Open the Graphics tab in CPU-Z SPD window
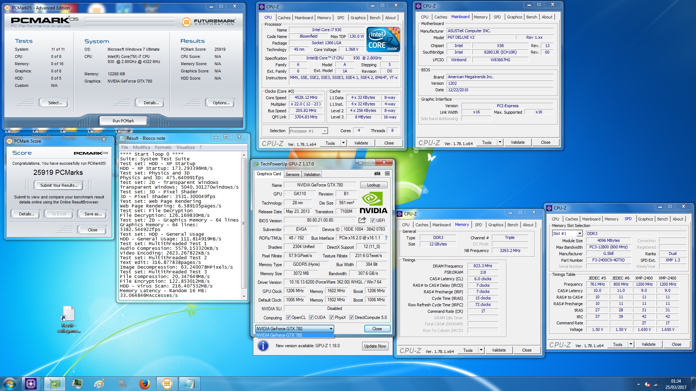 (645, 219)
